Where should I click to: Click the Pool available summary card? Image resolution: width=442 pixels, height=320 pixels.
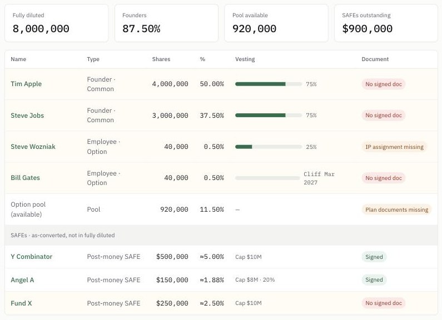tap(276, 23)
